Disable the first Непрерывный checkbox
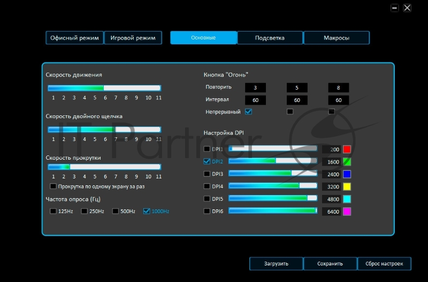 coord(248,112)
